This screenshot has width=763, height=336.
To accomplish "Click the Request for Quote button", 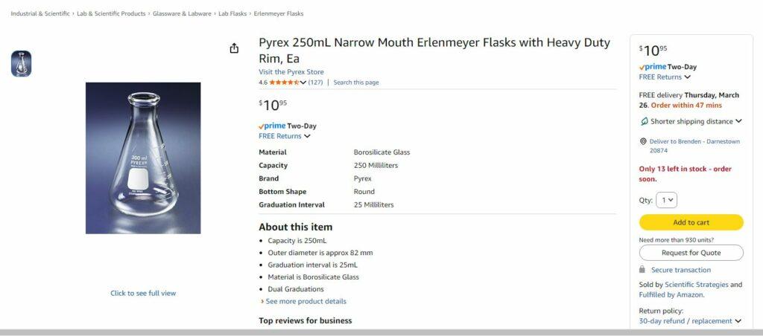I will 691,253.
